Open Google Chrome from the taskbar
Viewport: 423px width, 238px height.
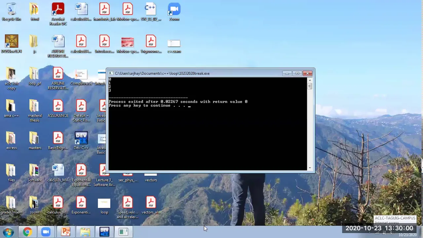pyautogui.click(x=27, y=232)
